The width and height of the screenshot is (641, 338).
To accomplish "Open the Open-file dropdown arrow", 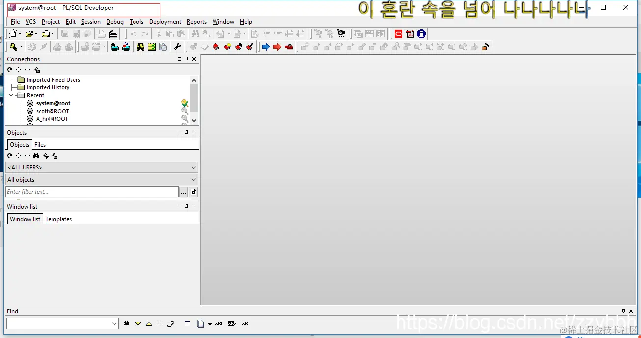I will 36,34.
